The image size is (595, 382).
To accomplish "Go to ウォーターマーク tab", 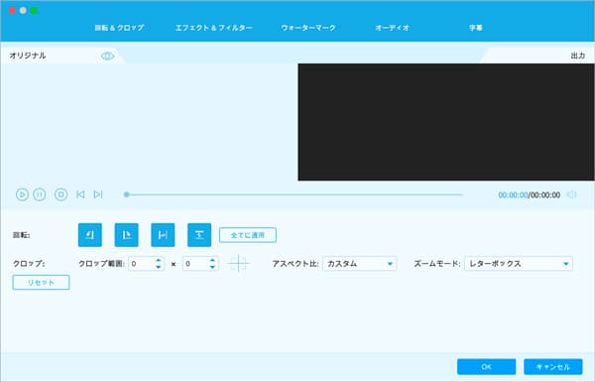I will click(x=308, y=28).
